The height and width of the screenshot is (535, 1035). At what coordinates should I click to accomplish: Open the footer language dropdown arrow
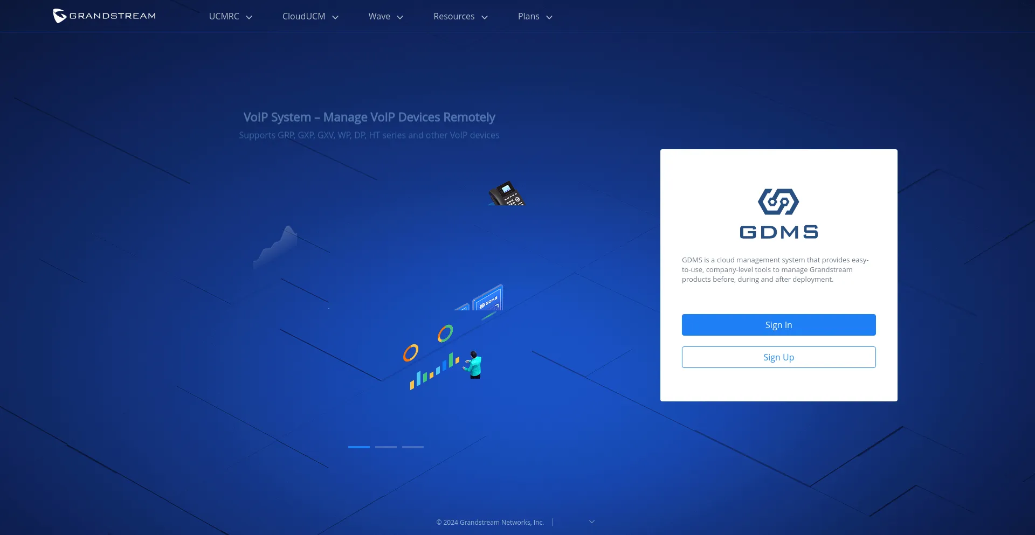point(591,522)
